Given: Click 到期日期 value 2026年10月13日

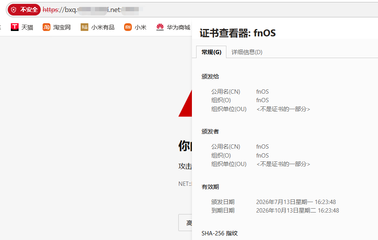Looking at the screenshot, I should [297, 211].
